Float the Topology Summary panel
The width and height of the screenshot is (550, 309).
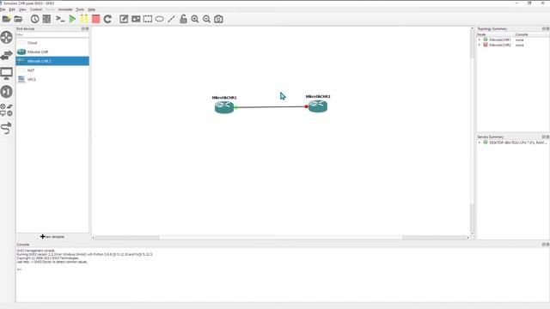(x=544, y=28)
